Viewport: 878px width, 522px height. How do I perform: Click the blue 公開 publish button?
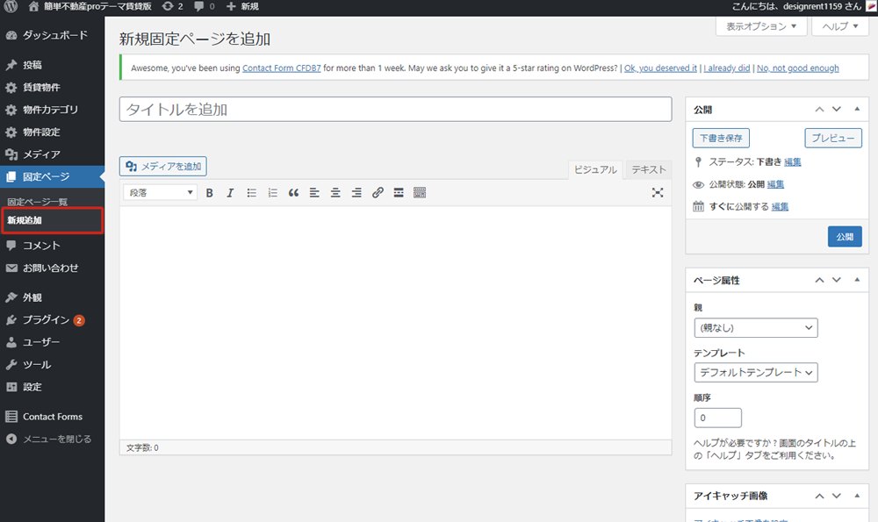[x=844, y=237]
